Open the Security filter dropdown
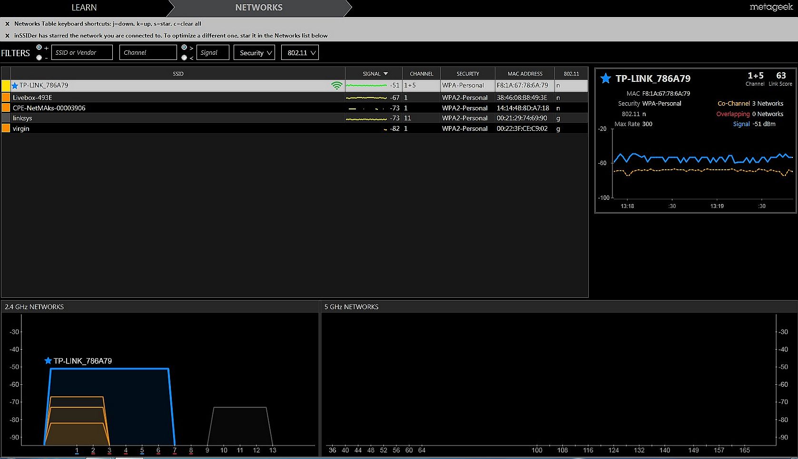The width and height of the screenshot is (798, 459). tap(254, 52)
